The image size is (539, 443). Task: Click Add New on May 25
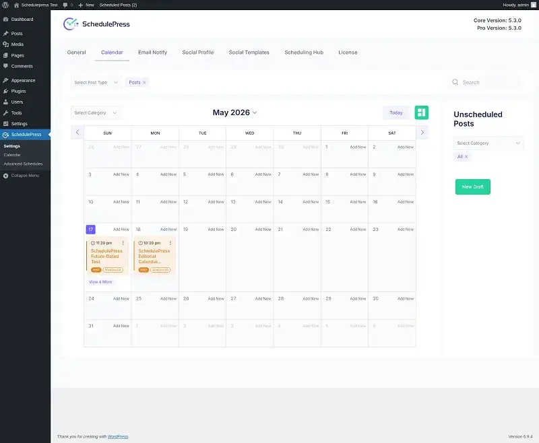(x=168, y=299)
